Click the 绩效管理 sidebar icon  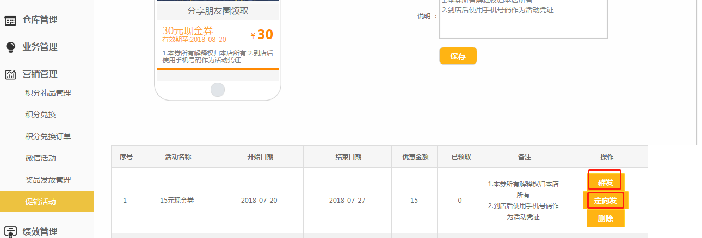coord(10,231)
